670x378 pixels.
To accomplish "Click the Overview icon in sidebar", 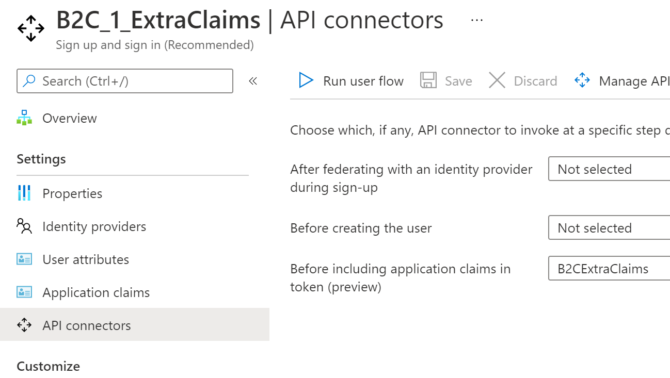I will (x=24, y=118).
